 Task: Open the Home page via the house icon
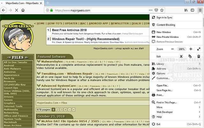pyautogui.click(x=23, y=10)
